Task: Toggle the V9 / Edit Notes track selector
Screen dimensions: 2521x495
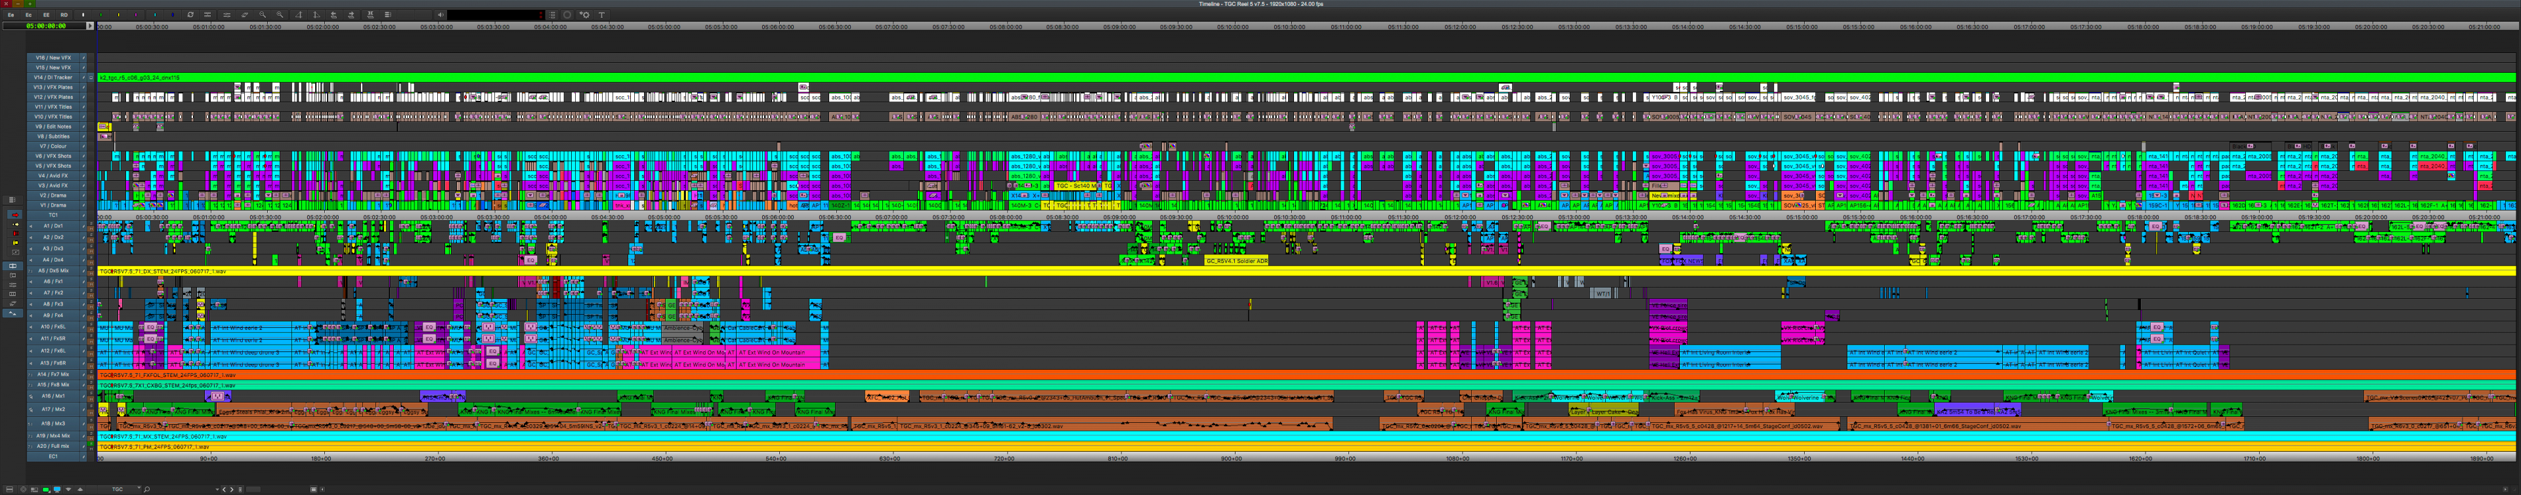Action: point(54,126)
